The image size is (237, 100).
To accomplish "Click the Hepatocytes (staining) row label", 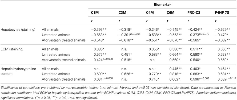I will [x=18, y=30].
